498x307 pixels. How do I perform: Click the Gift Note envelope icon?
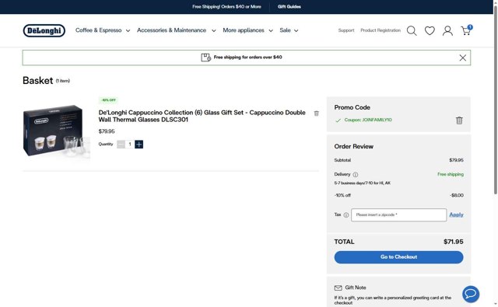tap(338, 288)
